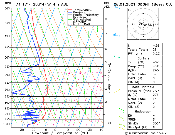This screenshot has width=175, height=135.
Task: Click the 'Mixing Ratio (g/kg)' vertical label
Action: click(109, 78)
